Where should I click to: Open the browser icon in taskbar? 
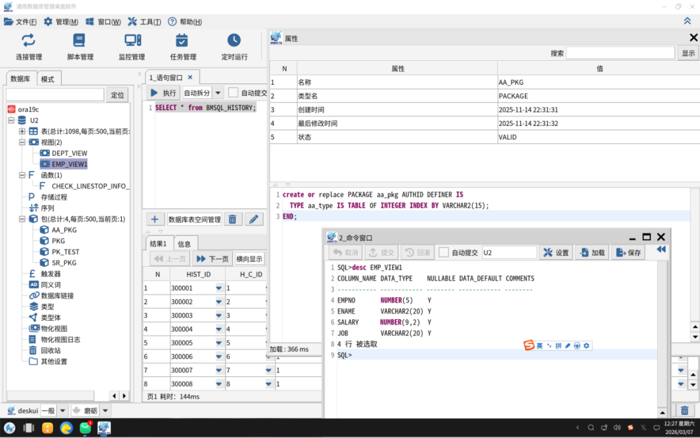[x=66, y=428]
